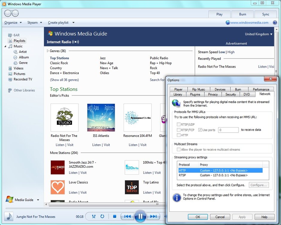Viewport: 281px width, 225px height.
Task: Open help via the question mark icon
Action: tap(275, 22)
